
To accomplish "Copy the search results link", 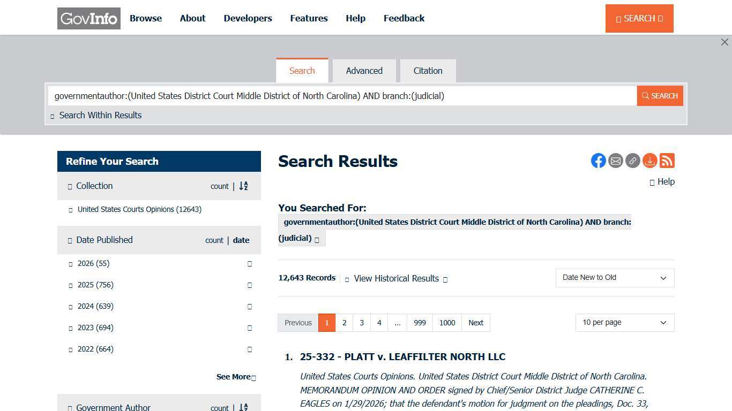I will tap(632, 161).
